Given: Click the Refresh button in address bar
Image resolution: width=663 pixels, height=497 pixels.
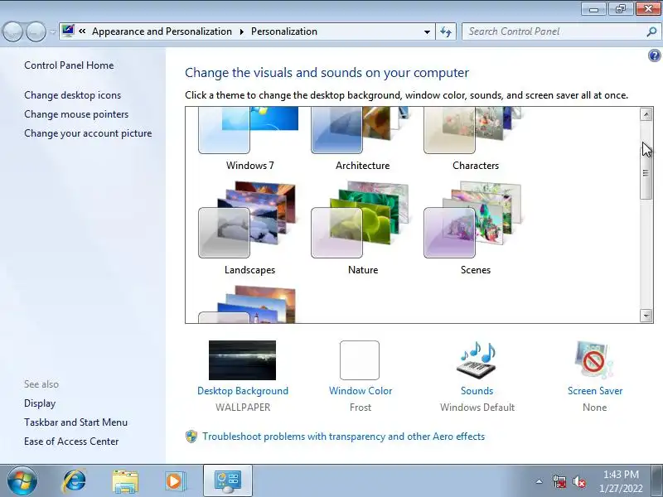Looking at the screenshot, I should coord(446,31).
